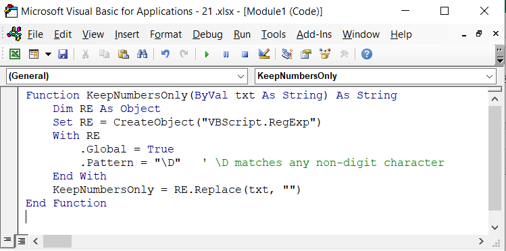Open the Format menu

click(166, 34)
